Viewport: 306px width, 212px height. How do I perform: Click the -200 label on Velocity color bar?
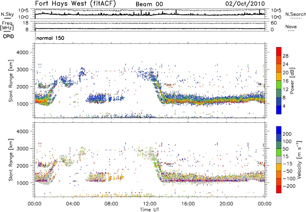click(x=289, y=186)
